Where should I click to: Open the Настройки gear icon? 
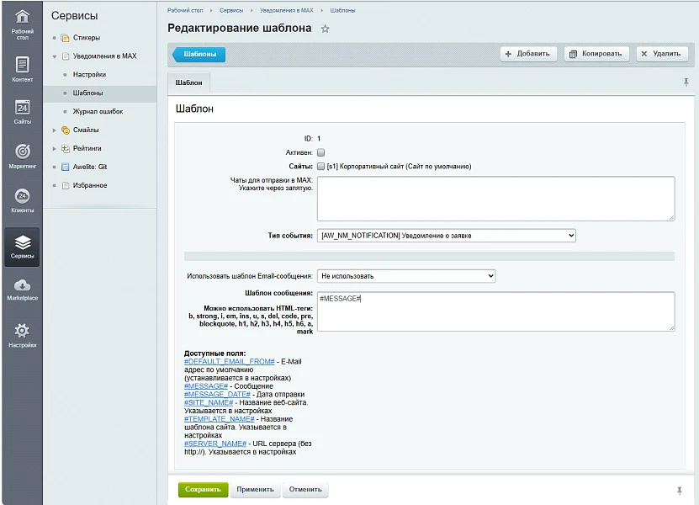pyautogui.click(x=22, y=331)
